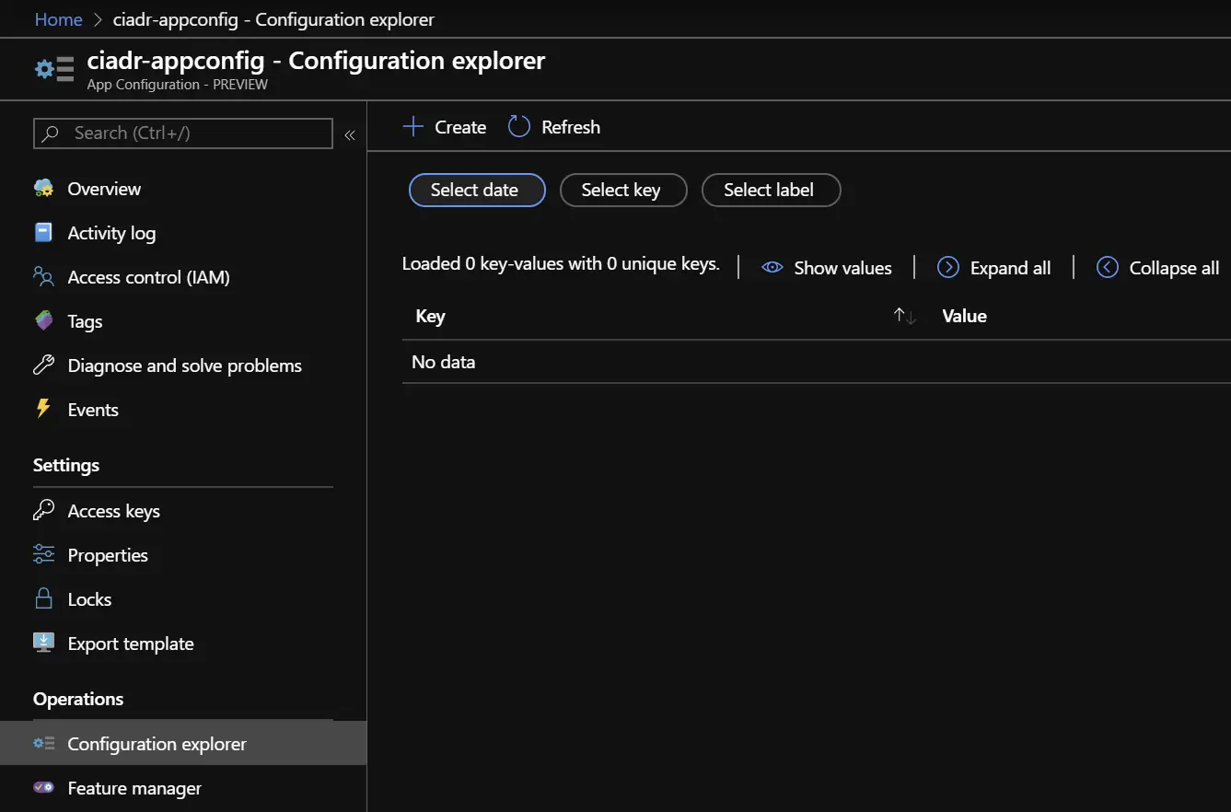The height and width of the screenshot is (812, 1231).
Task: Click the Operations section heading
Action: click(x=78, y=699)
